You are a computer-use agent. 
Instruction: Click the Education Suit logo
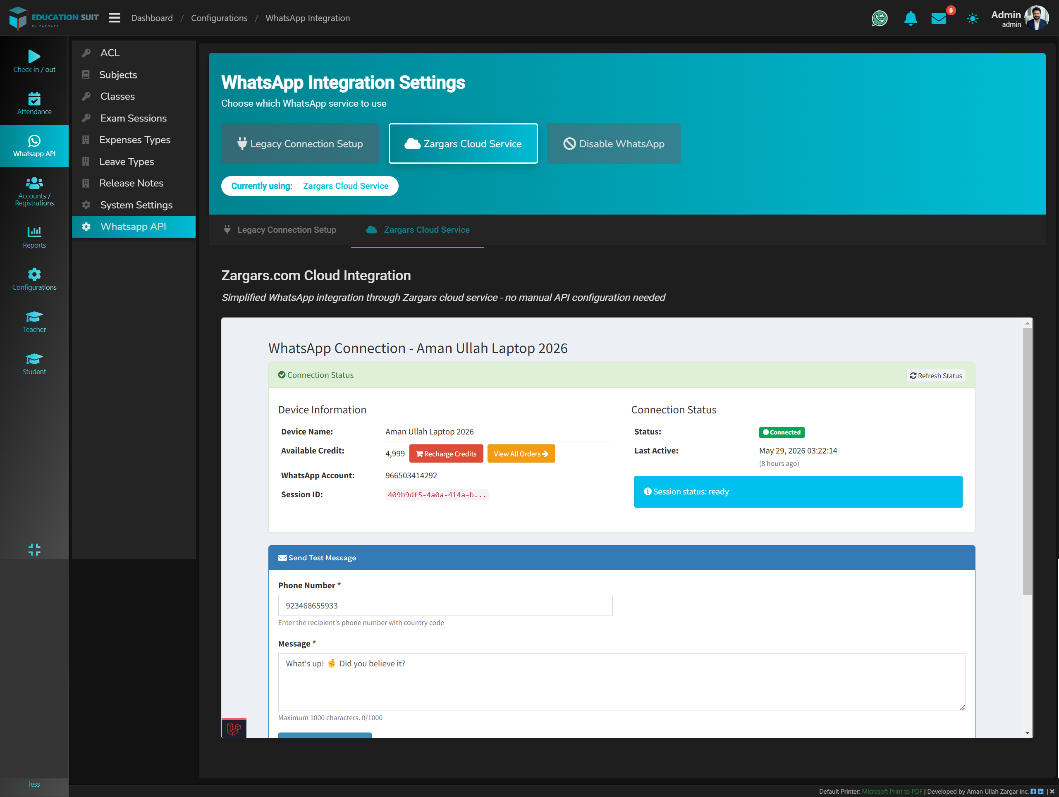coord(54,18)
